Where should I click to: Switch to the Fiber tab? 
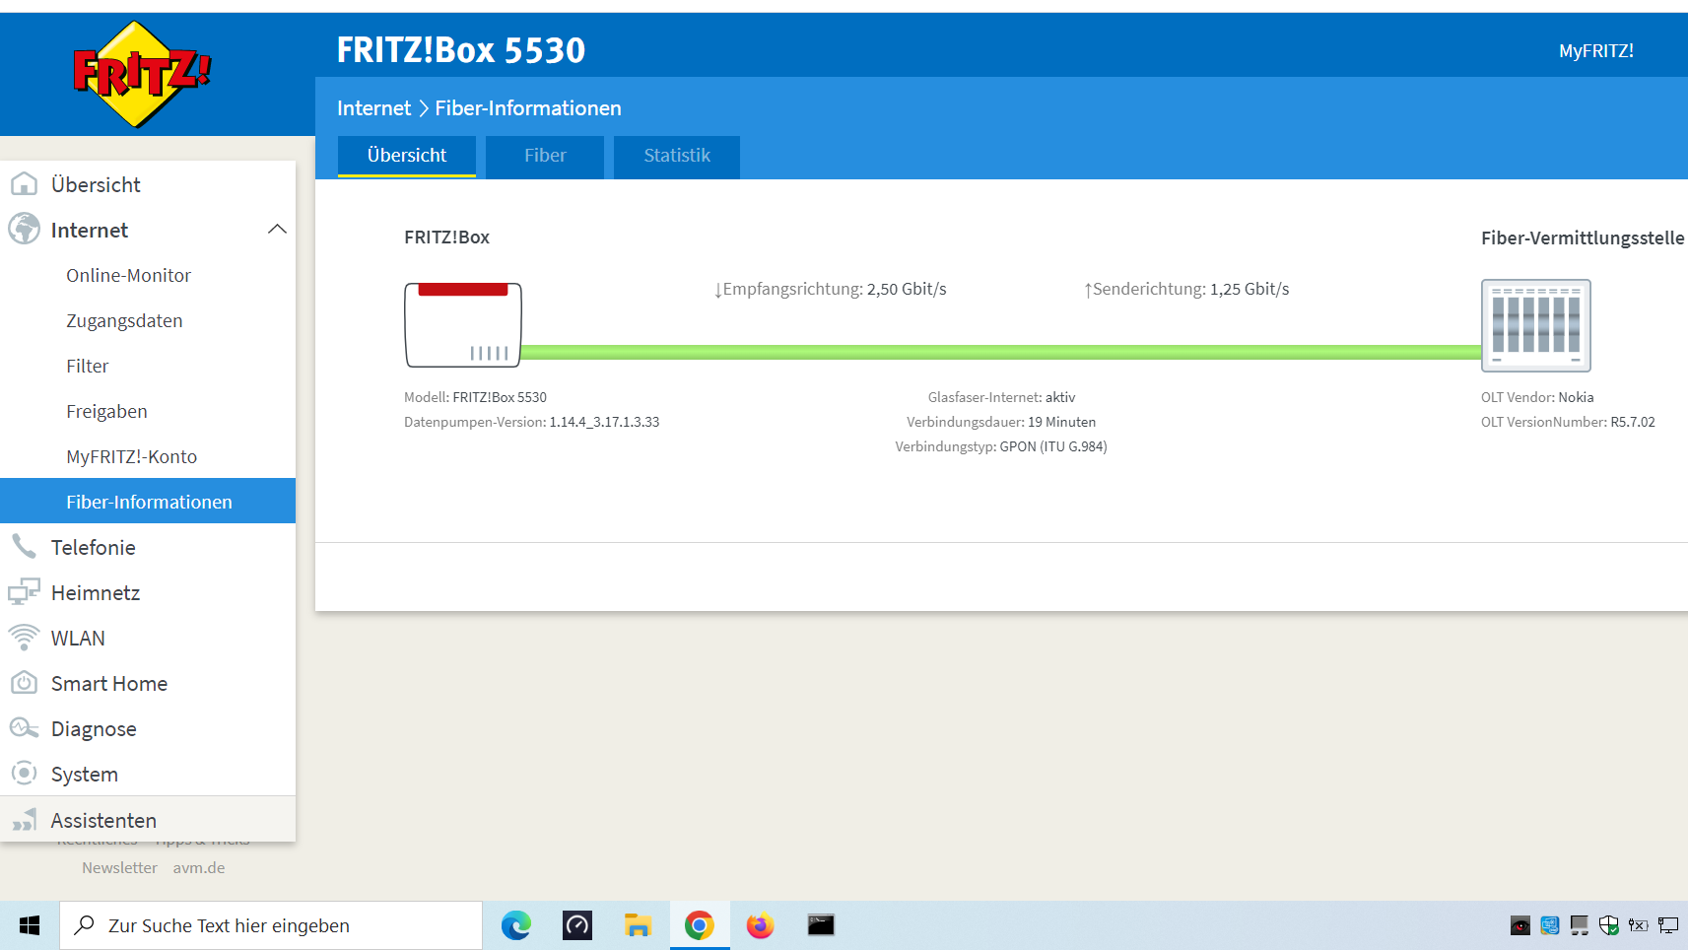pos(545,156)
